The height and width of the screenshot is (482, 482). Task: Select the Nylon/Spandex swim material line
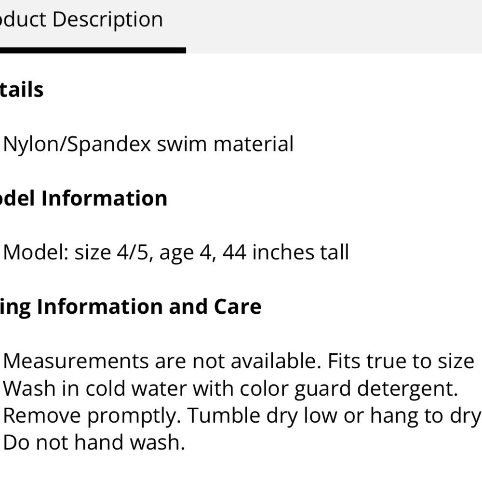coord(148,144)
